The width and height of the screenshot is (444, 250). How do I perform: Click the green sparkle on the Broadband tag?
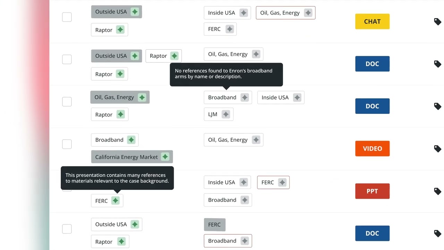[x=131, y=140]
